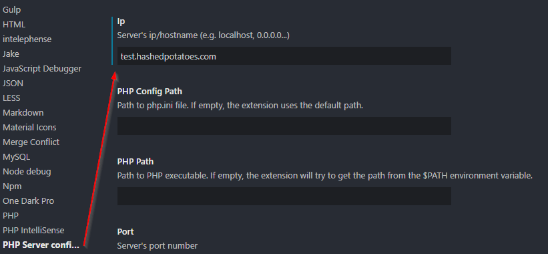Click the PHP Path input box
The width and height of the screenshot is (548, 254).
[x=284, y=196]
